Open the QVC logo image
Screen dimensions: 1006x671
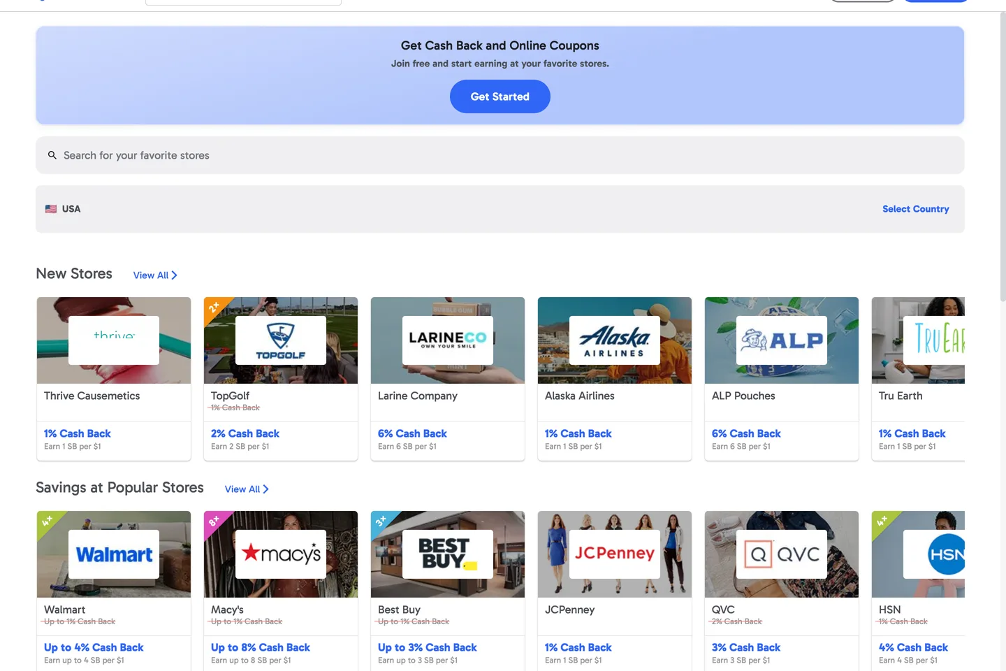coord(782,554)
